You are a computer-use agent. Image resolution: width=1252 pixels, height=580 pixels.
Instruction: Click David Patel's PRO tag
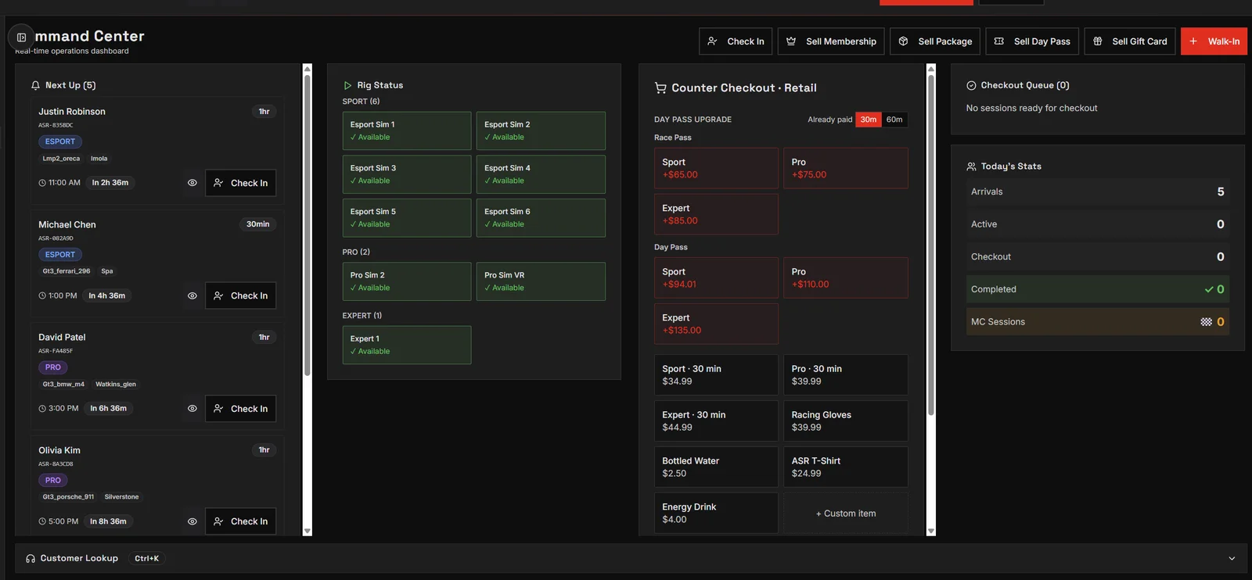click(53, 367)
